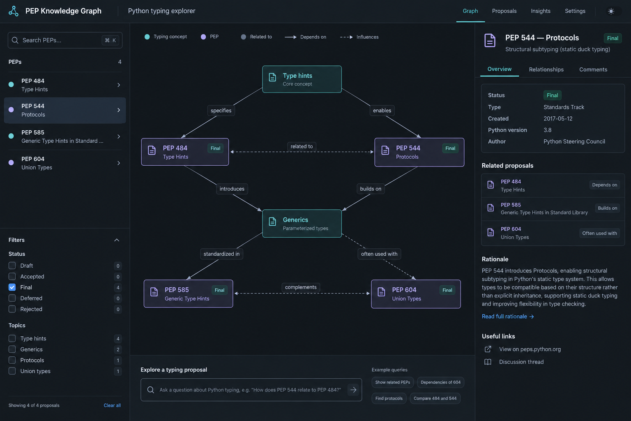631x421 pixels.
Task: Enable the Draft status checkbox
Action: point(12,266)
